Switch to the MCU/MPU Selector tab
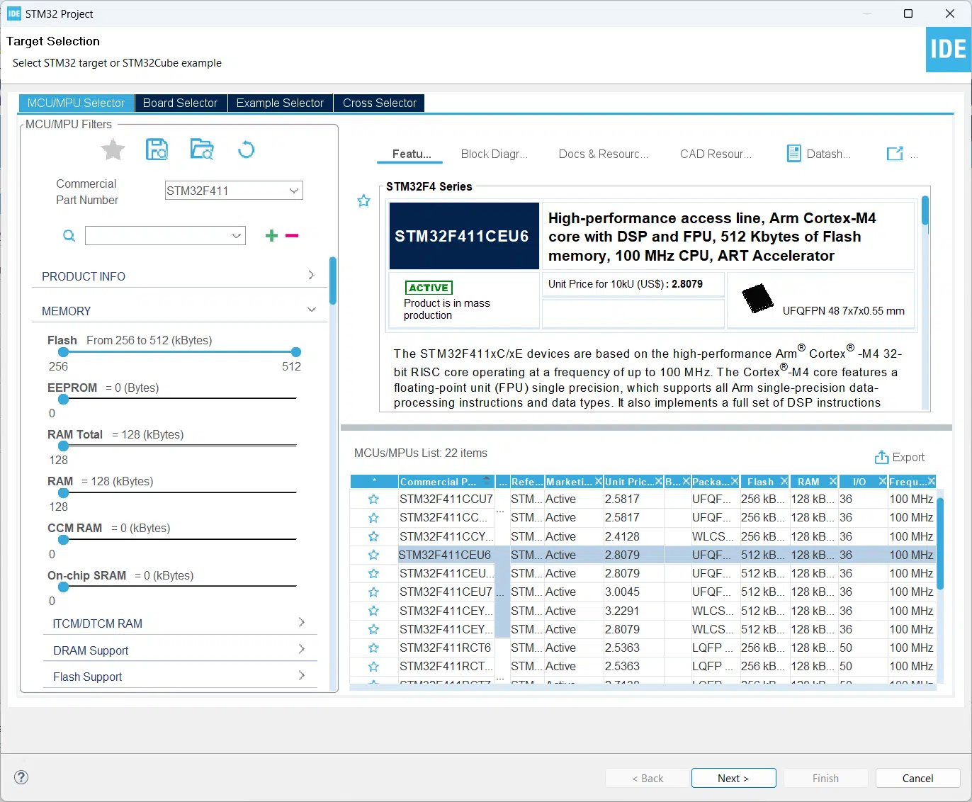972x802 pixels. click(76, 103)
